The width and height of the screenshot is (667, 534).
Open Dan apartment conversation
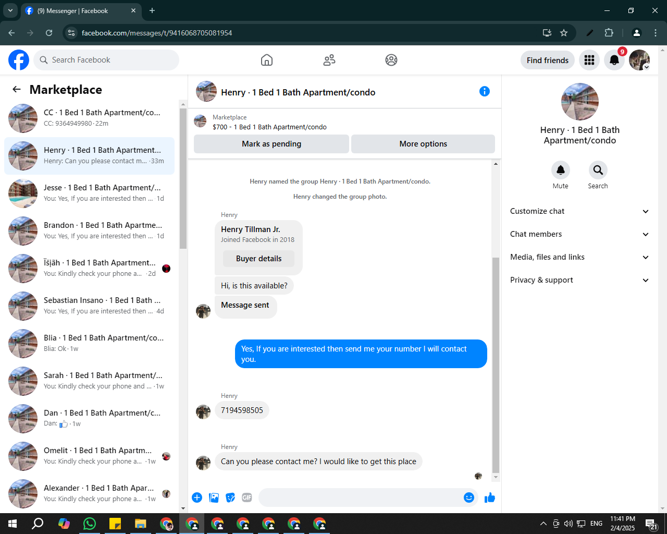coord(90,419)
